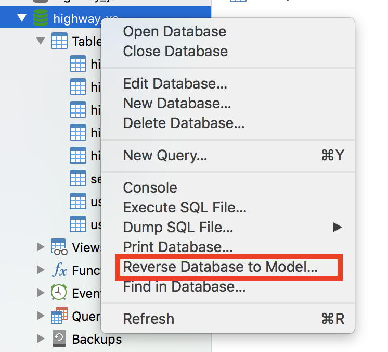Click the Tables group icon
The height and width of the screenshot is (352, 388).
59,42
